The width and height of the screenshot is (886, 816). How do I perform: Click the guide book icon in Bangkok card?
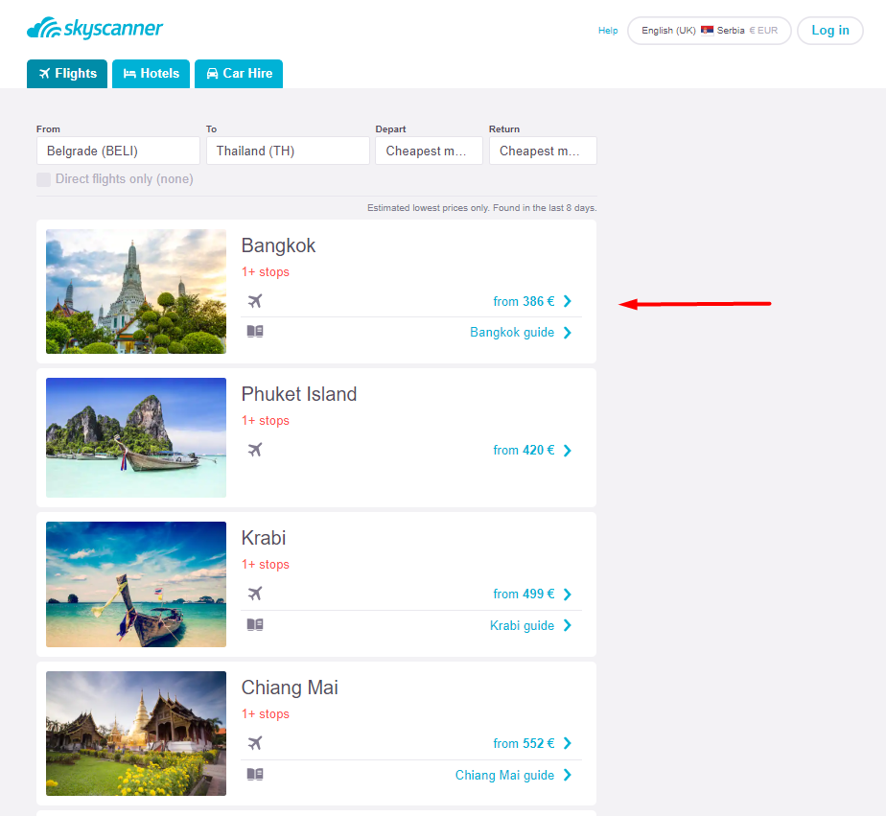click(255, 332)
